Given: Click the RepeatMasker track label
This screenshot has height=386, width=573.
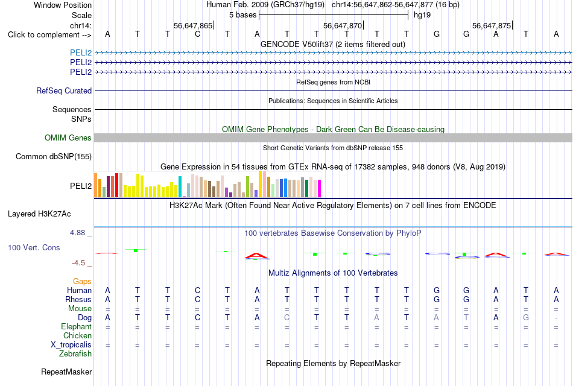Looking at the screenshot, I should point(66,372).
